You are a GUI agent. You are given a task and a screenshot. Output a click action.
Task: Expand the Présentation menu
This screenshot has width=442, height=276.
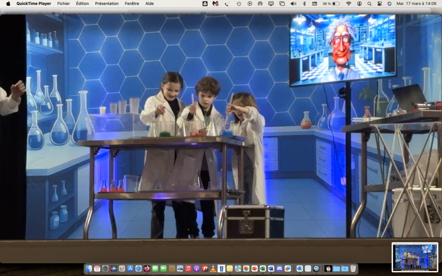107,3
